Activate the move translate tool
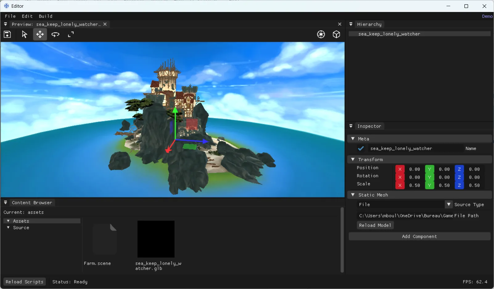The height and width of the screenshot is (289, 494). pos(40,34)
